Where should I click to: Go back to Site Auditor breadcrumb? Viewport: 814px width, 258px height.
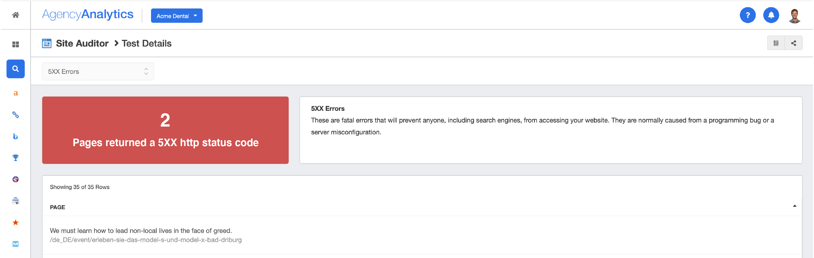(x=82, y=43)
